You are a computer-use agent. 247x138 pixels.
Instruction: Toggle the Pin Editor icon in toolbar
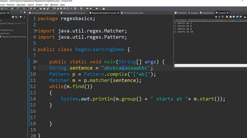pos(103,8)
